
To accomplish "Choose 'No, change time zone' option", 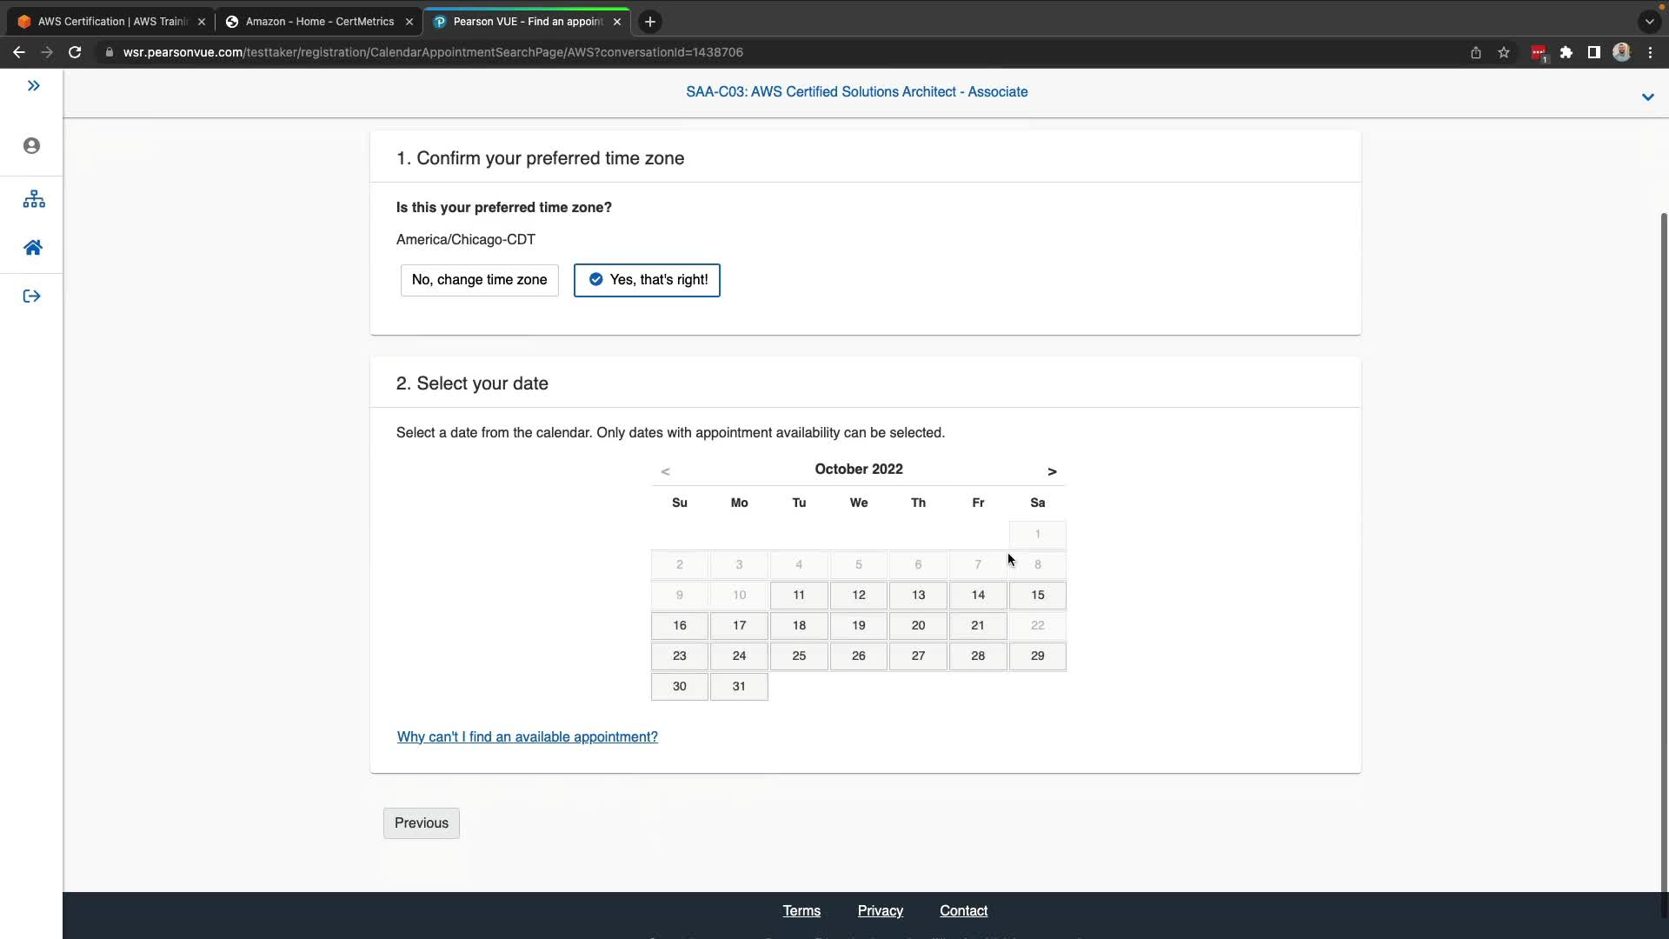I will coord(479,280).
